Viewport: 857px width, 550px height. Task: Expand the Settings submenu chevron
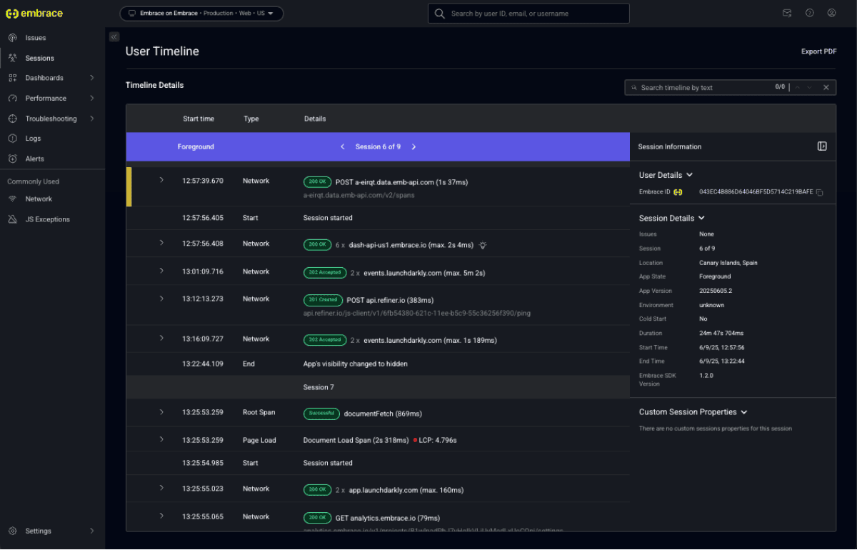[x=92, y=531]
